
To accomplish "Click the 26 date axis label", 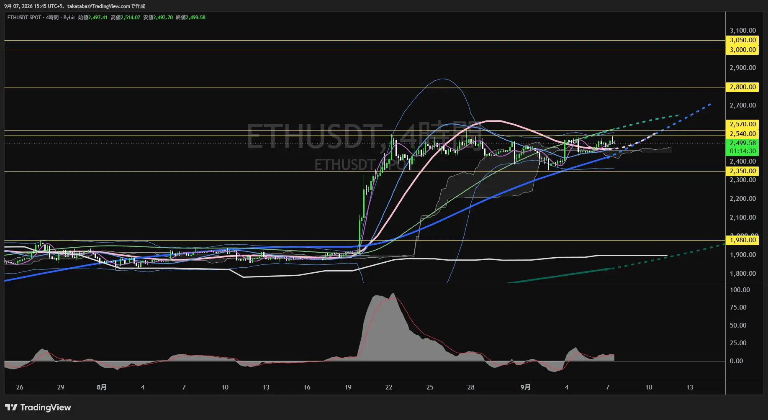I will [20, 387].
